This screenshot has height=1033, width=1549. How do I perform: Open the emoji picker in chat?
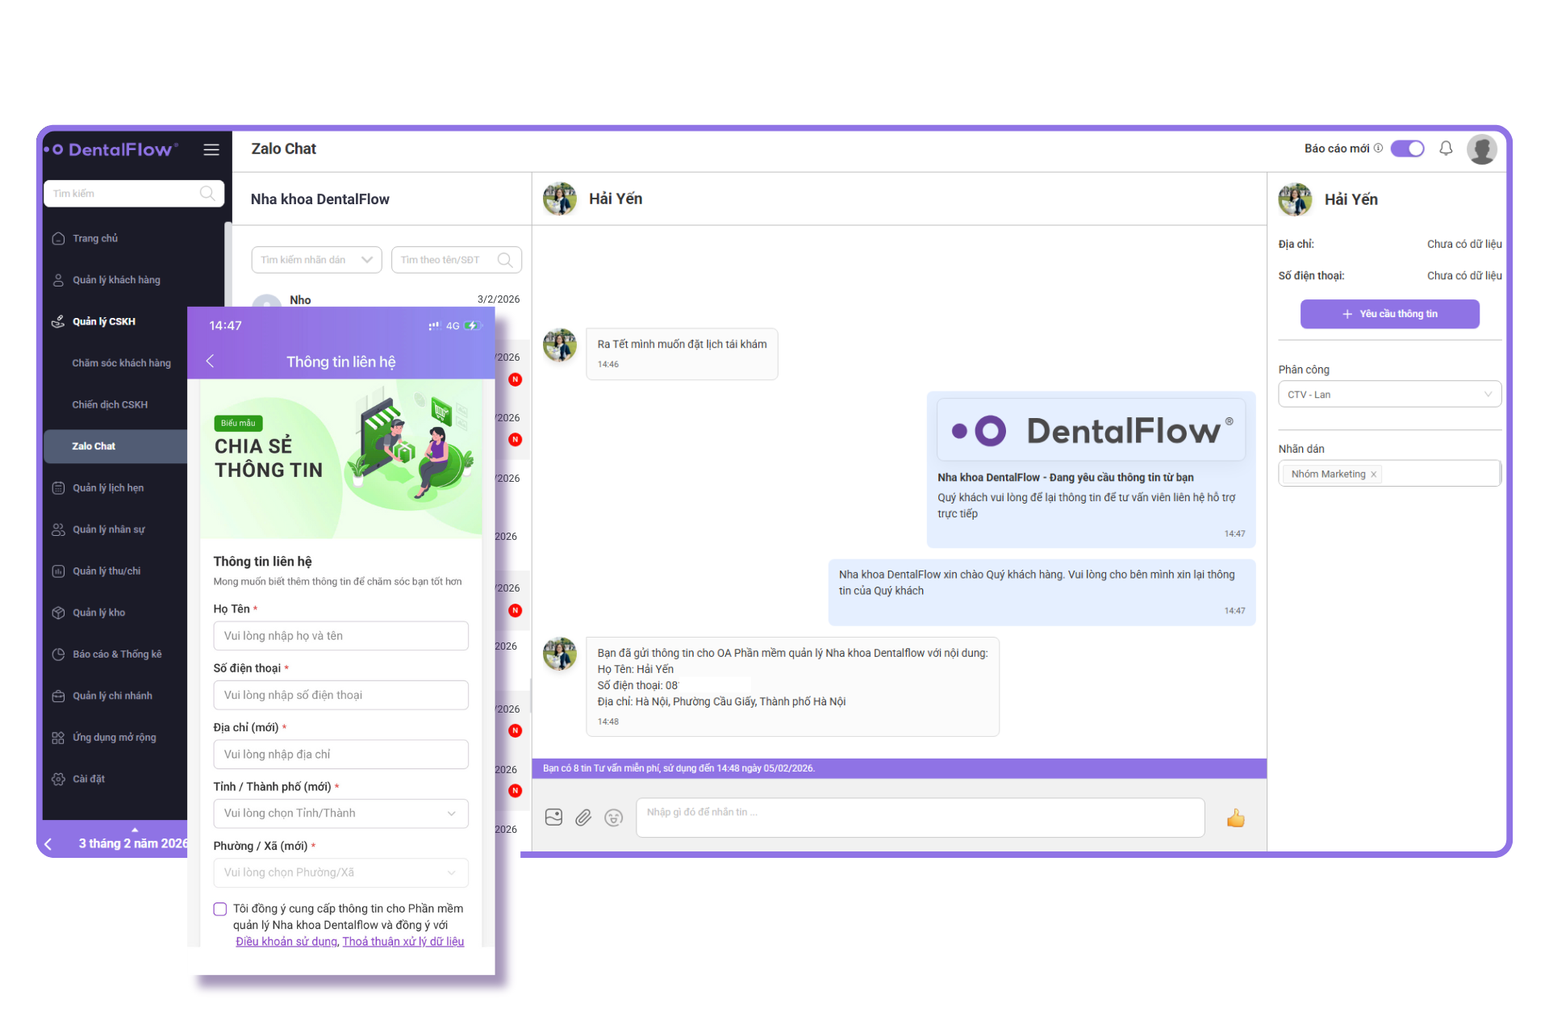tap(614, 818)
